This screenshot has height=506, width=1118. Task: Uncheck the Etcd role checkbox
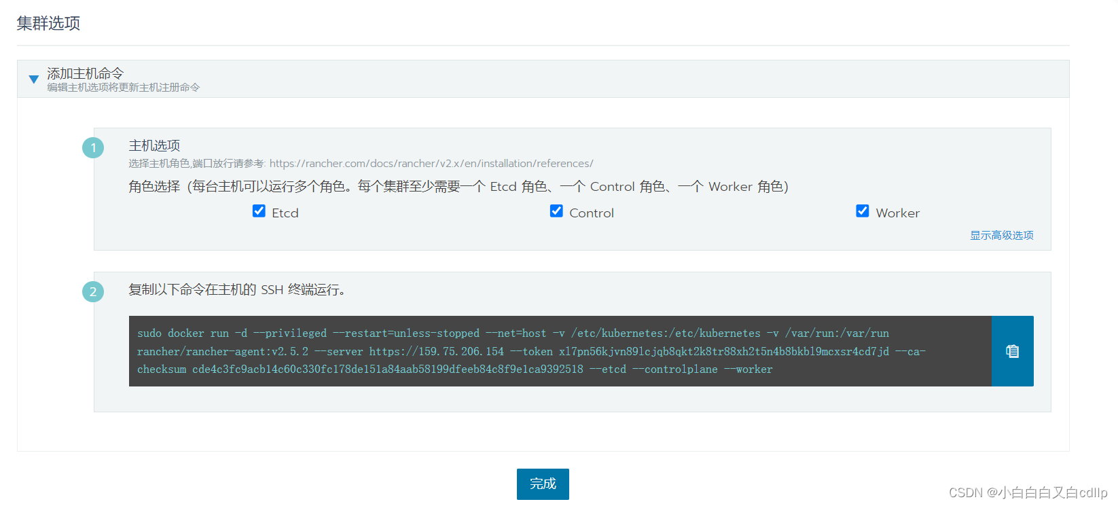(259, 211)
